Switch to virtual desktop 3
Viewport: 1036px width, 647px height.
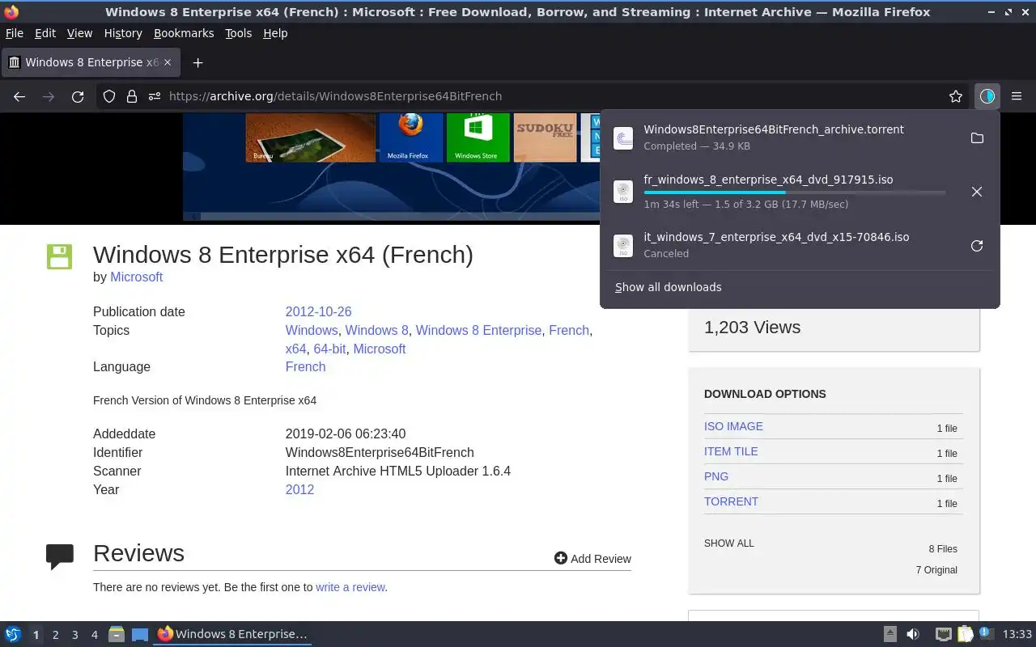[74, 635]
